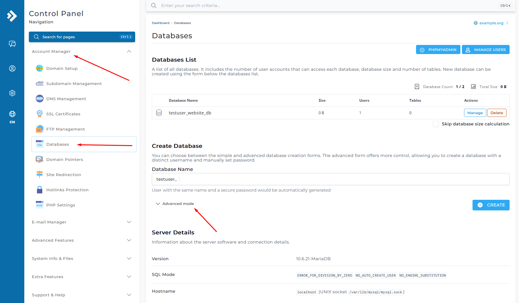Viewport: 519px width, 303px height.
Task: Go to Dashboard via the breadcrumb link
Action: point(160,23)
